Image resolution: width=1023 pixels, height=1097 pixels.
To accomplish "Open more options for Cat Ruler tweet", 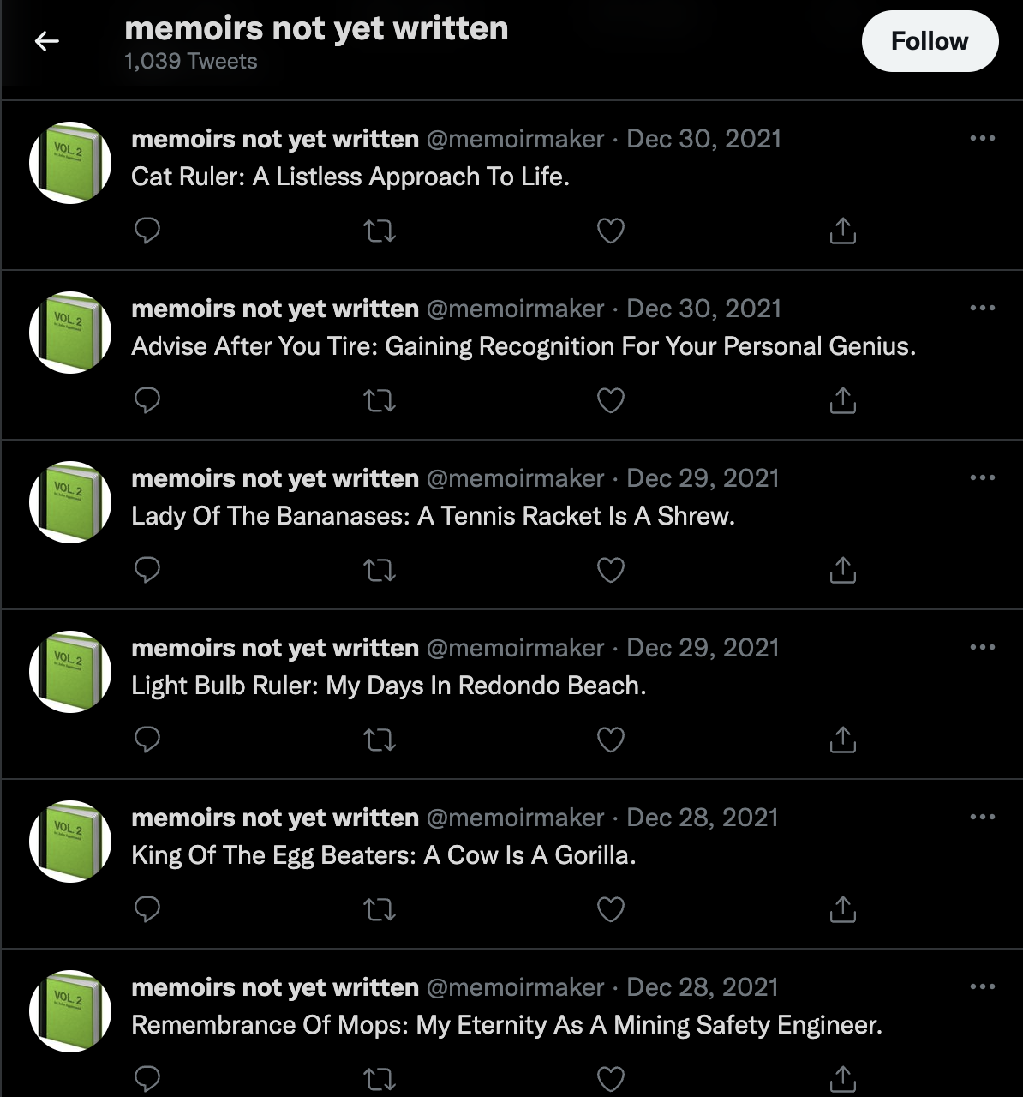I will pos(982,138).
